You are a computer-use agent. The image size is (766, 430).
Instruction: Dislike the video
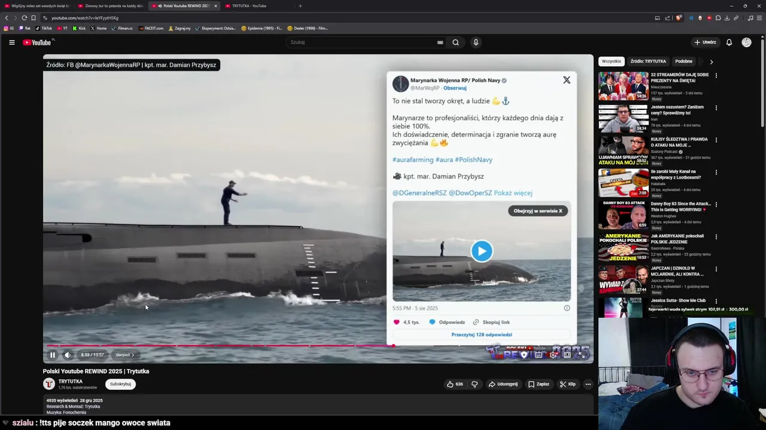[475, 384]
